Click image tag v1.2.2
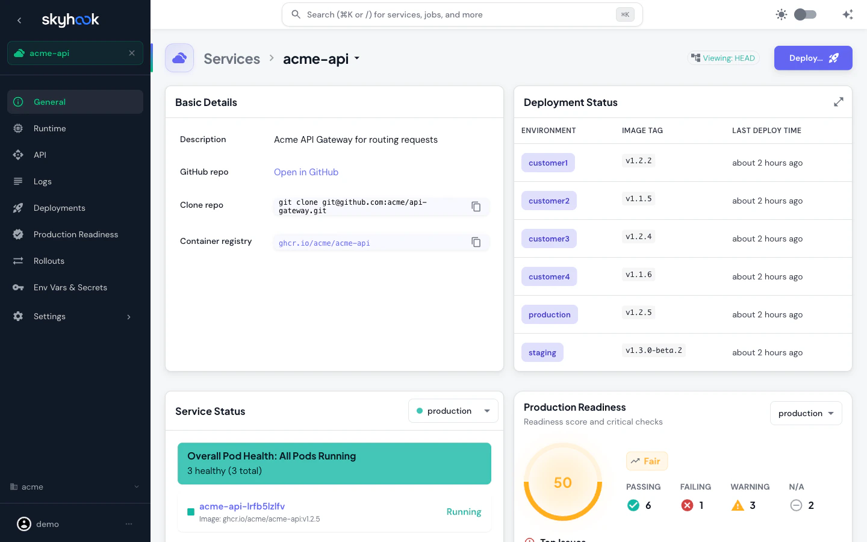This screenshot has height=542, width=867. [x=639, y=161]
